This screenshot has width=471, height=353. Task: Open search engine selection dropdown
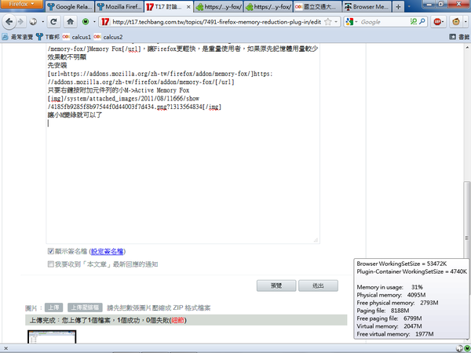pos(356,22)
